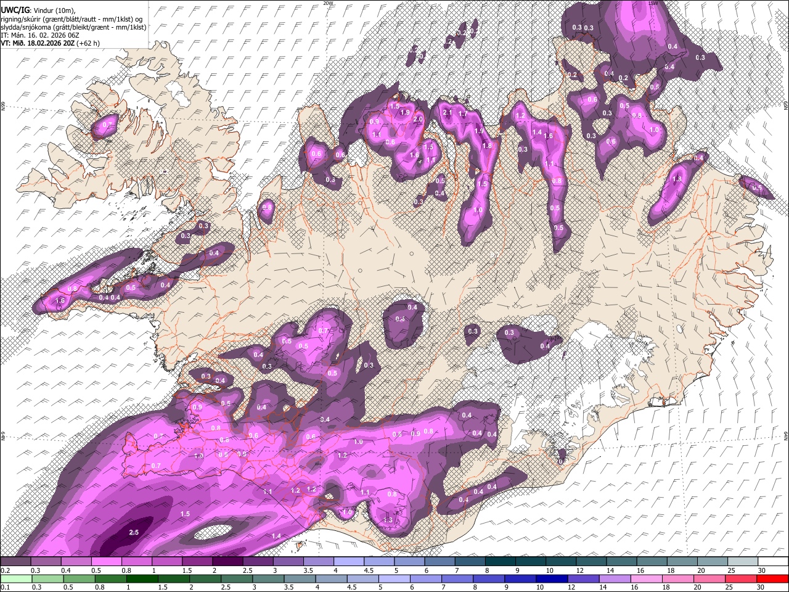Click the darkest purple upper legend swatch labeled 2

(227, 562)
